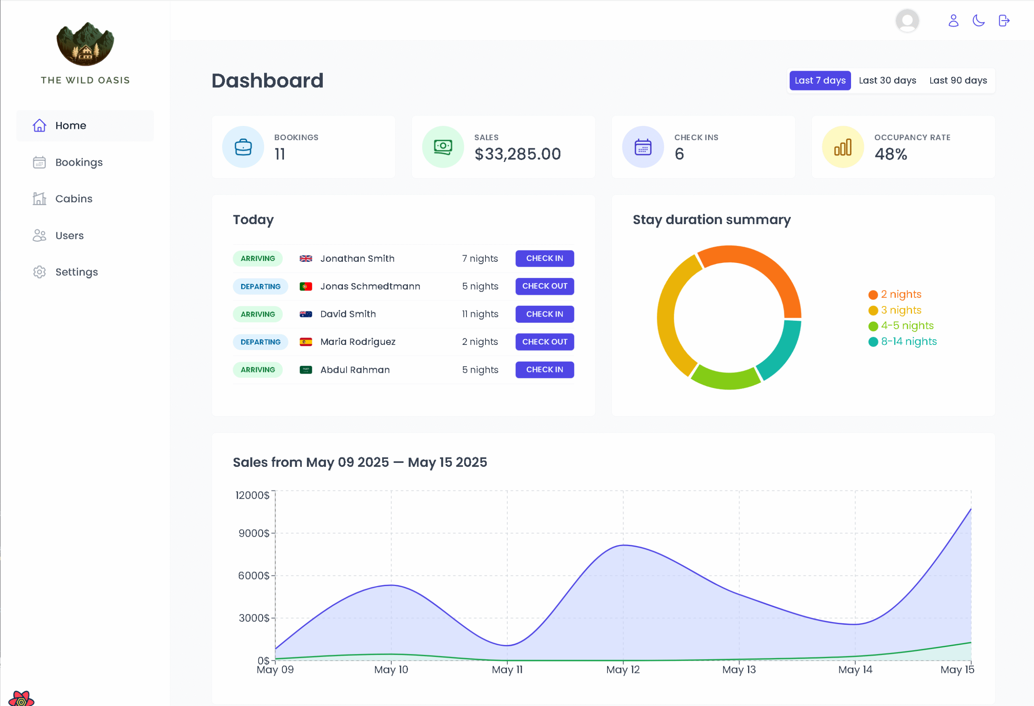Image resolution: width=1034 pixels, height=706 pixels.
Task: Check in Jonathan Smith
Action: point(544,258)
